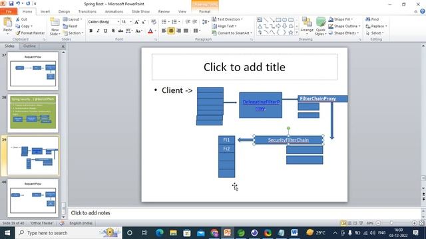Viewport: 426px width, 239px height.
Task: Open the File tab
Action: [9, 11]
